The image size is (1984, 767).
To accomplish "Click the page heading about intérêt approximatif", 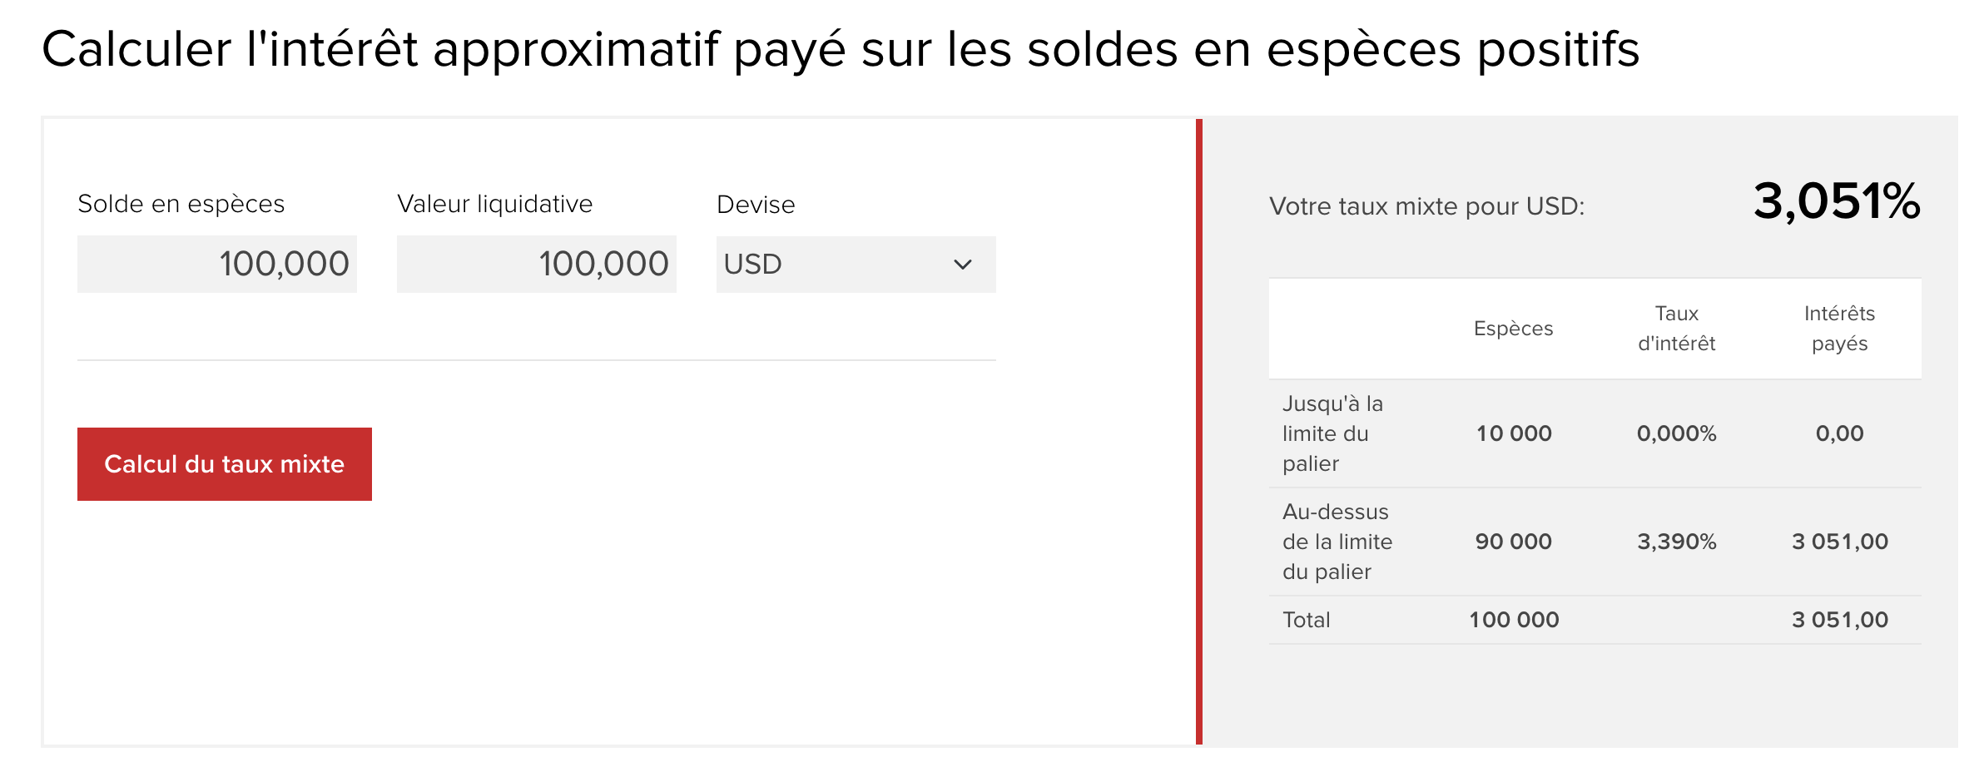I will (x=841, y=48).
